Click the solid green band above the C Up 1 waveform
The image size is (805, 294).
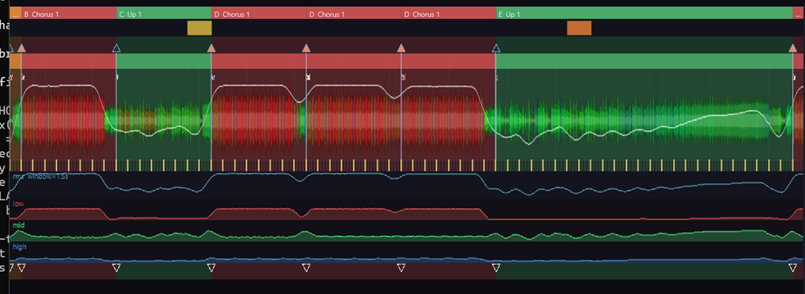(164, 61)
